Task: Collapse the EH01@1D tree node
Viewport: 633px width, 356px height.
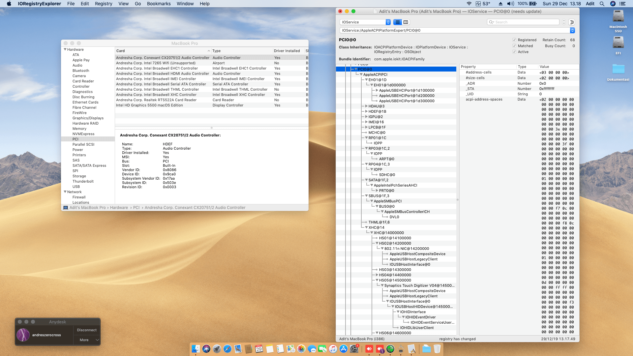Action: pos(366,80)
